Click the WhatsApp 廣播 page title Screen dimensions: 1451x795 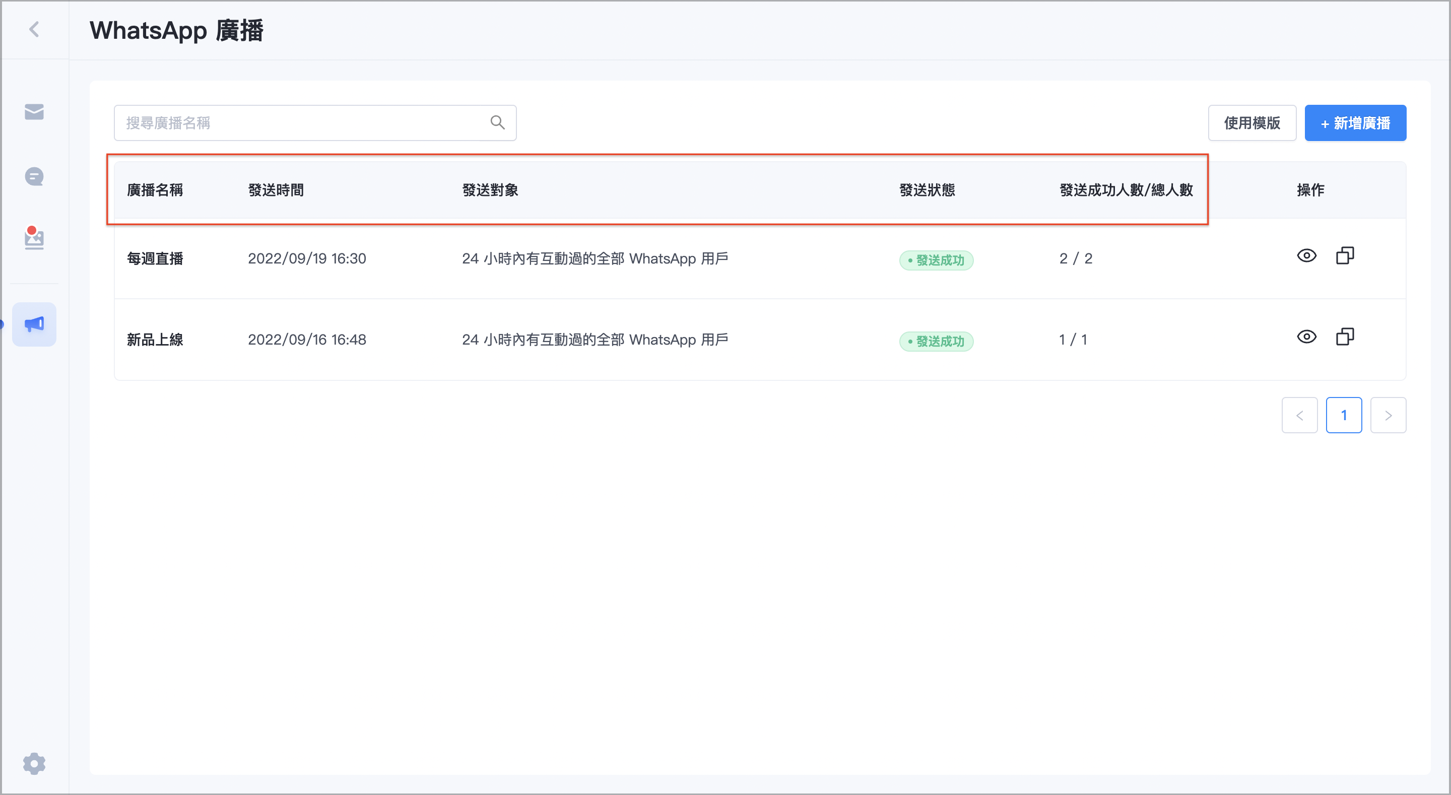tap(176, 30)
